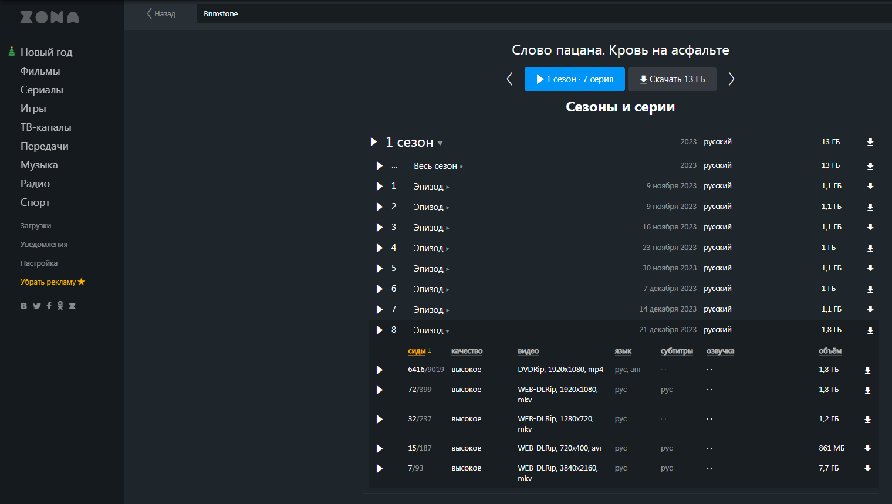The height and width of the screenshot is (504, 892).
Task: Download episode 3
Action: pos(870,228)
